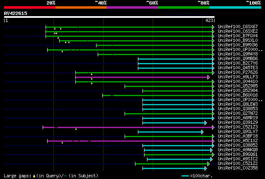Viewport: 265px width, 179px height.
Task: Click the arrowhead at end of UniRef100_B9MX96 bar
Action: pyautogui.click(x=213, y=45)
